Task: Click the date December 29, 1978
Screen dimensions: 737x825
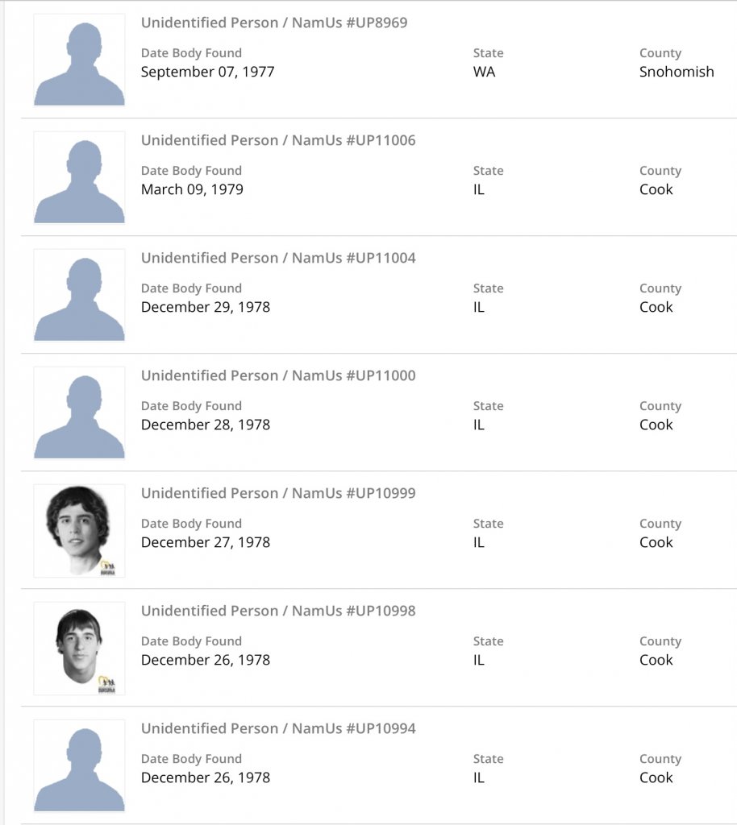Action: pos(205,307)
